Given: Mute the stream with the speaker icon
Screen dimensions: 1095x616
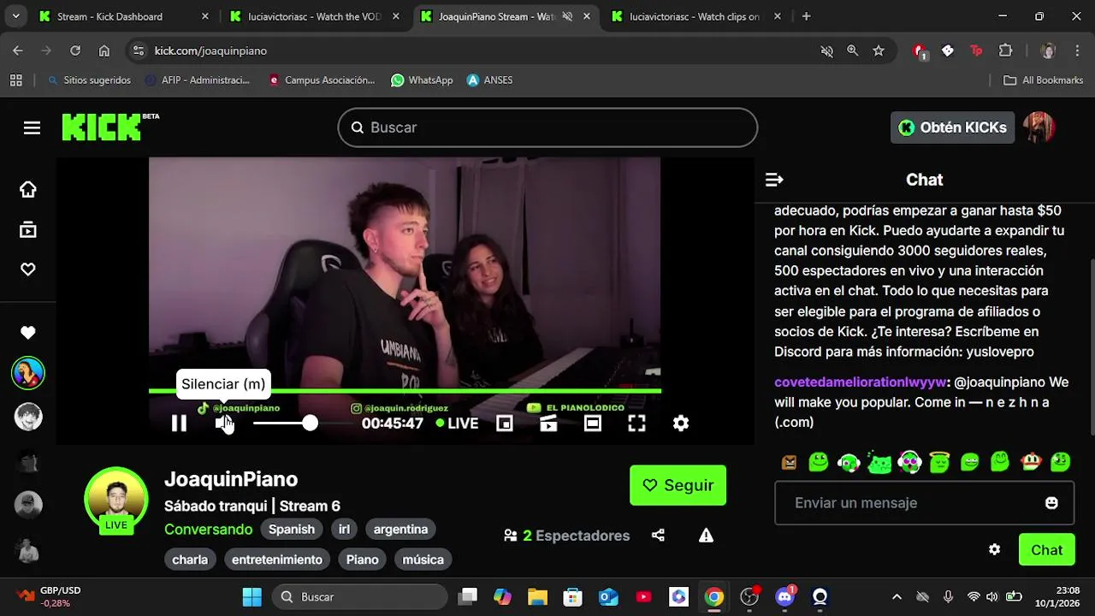Looking at the screenshot, I should [224, 423].
